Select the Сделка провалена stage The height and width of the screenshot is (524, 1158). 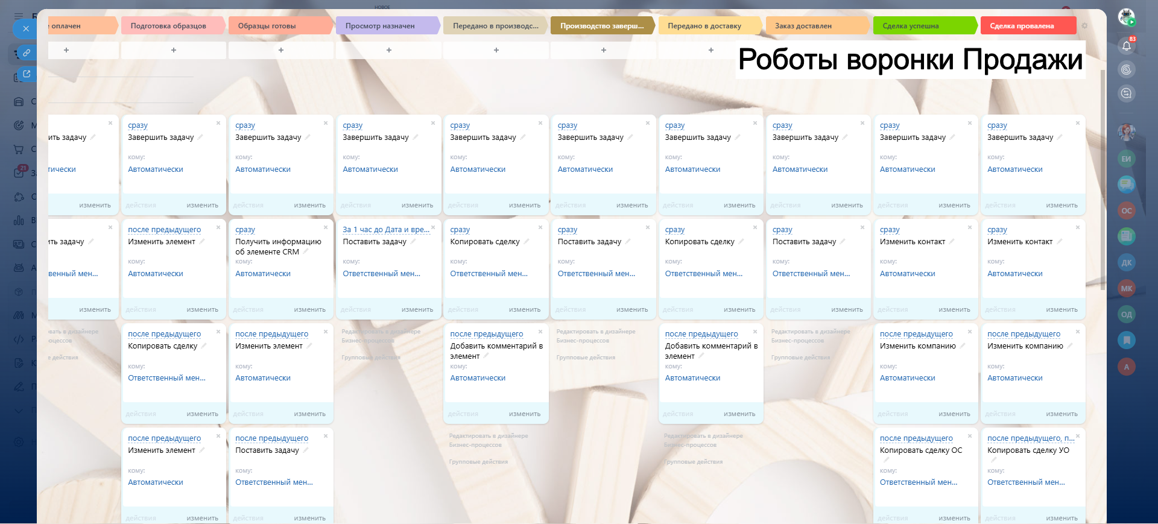[x=1028, y=26]
